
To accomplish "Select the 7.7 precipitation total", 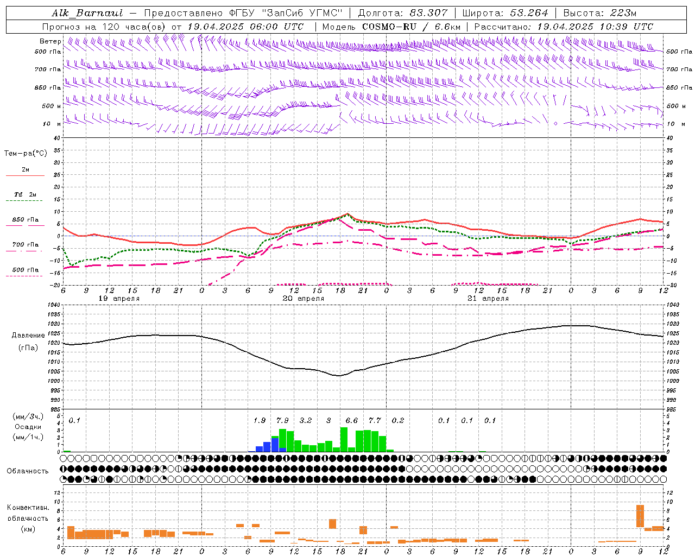I will [x=375, y=420].
